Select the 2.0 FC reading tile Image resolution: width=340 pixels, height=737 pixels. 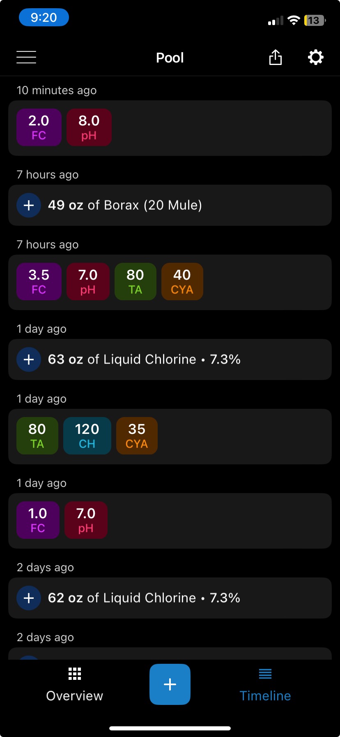click(39, 127)
